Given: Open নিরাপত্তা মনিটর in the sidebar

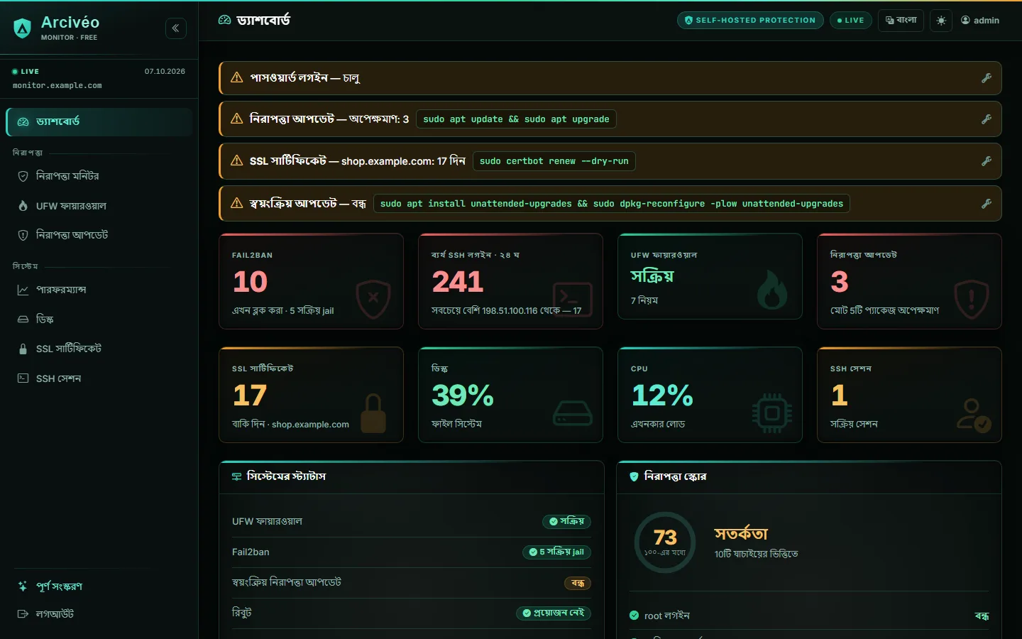Looking at the screenshot, I should [x=99, y=176].
